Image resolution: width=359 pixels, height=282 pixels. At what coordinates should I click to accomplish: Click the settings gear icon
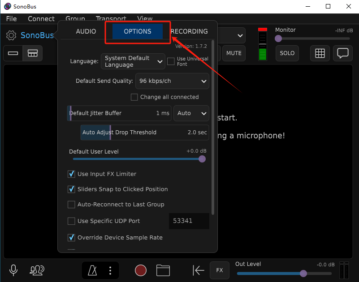click(x=11, y=36)
